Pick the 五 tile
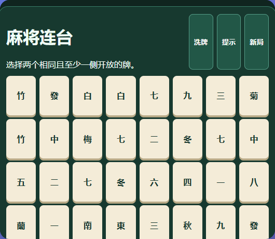 (x=21, y=183)
